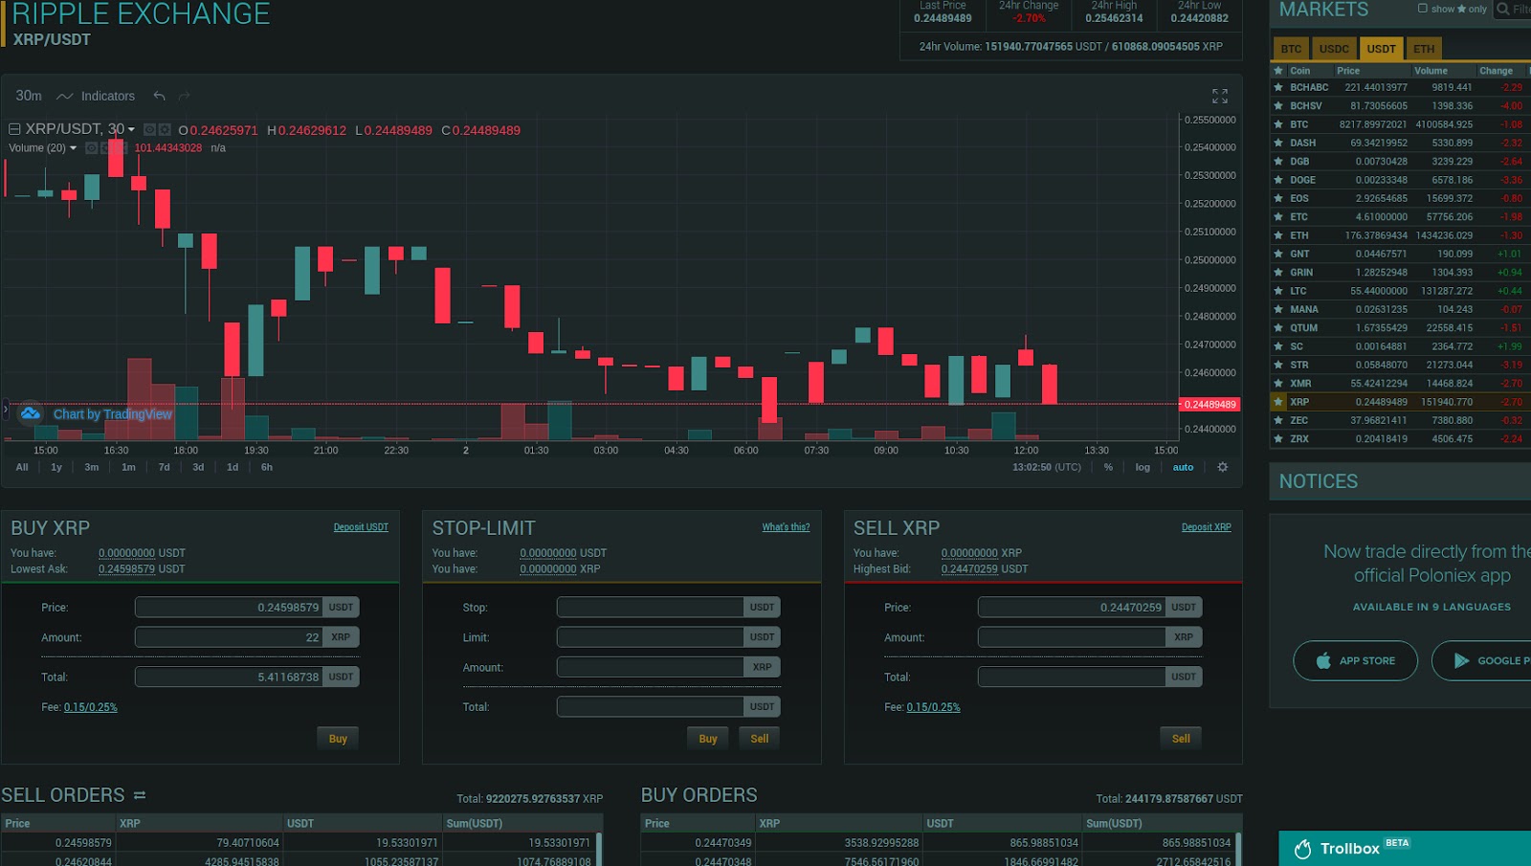Toggle Volume indicator visibility eye
Screen dimensions: 1531x866
92,148
